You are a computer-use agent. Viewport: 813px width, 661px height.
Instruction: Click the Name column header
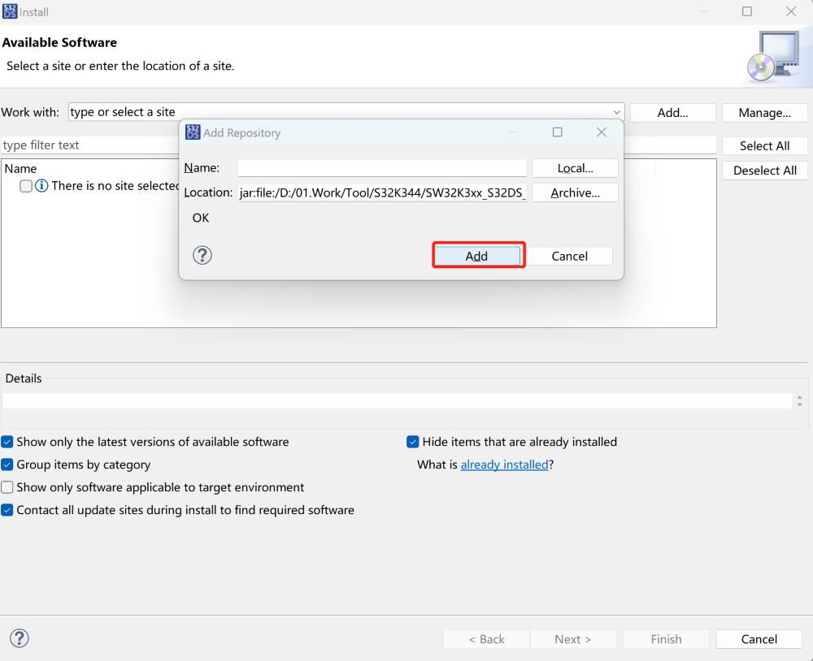click(x=21, y=168)
